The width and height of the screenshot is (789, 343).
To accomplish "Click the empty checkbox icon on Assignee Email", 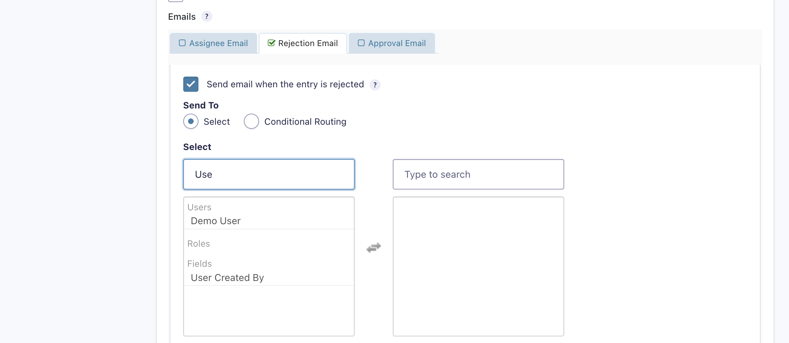I will 182,43.
